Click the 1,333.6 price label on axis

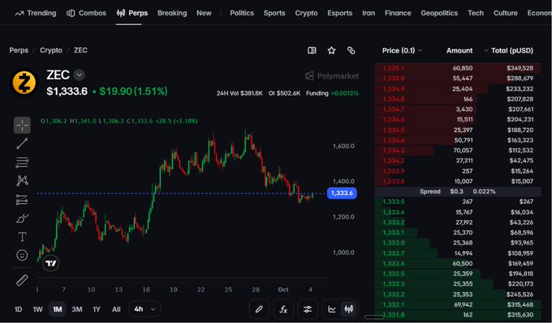(x=342, y=193)
